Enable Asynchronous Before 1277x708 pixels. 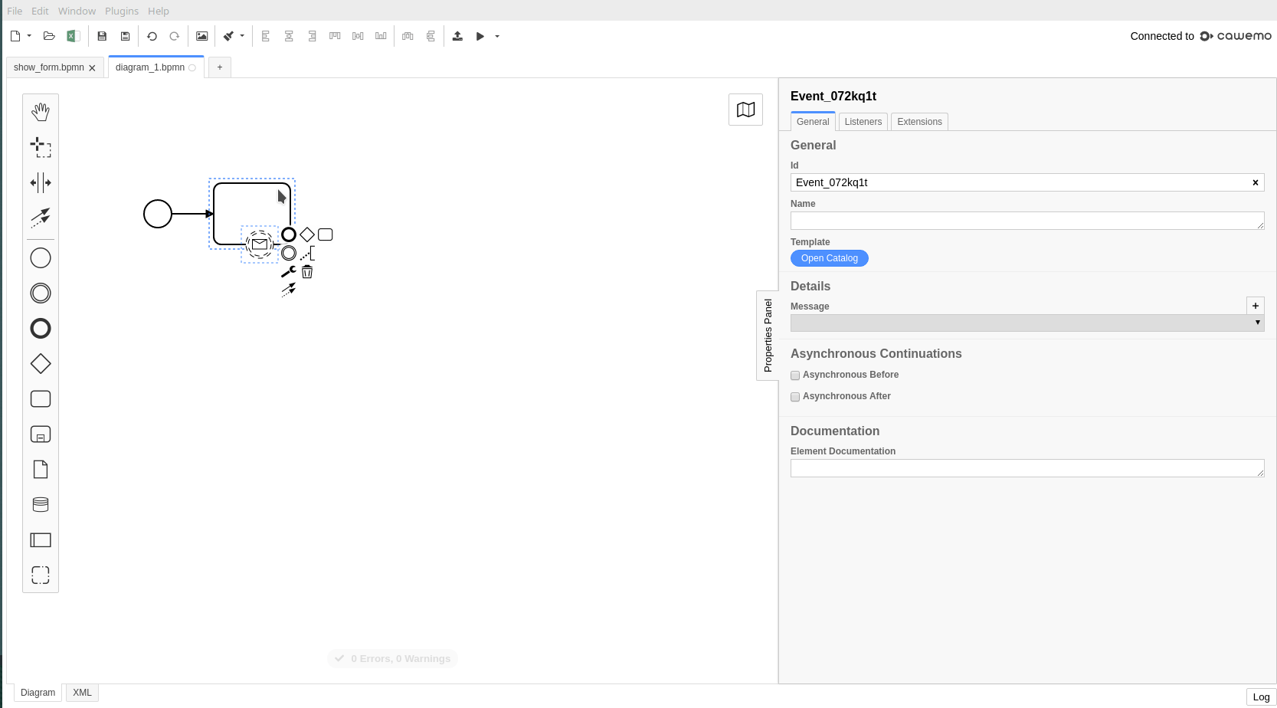[x=795, y=375]
